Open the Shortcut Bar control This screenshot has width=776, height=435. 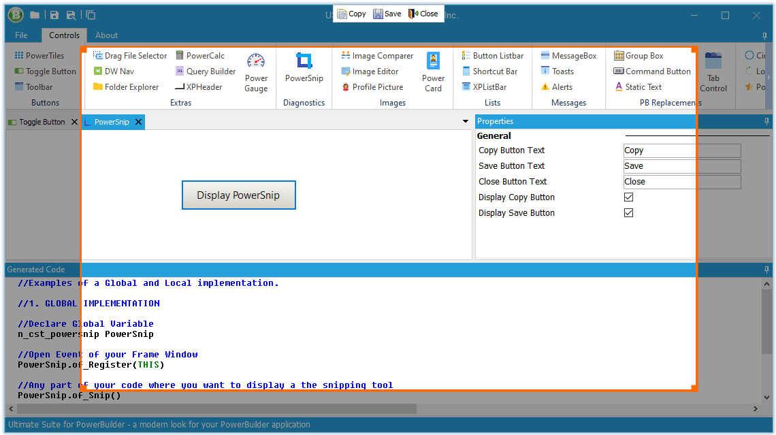click(489, 71)
